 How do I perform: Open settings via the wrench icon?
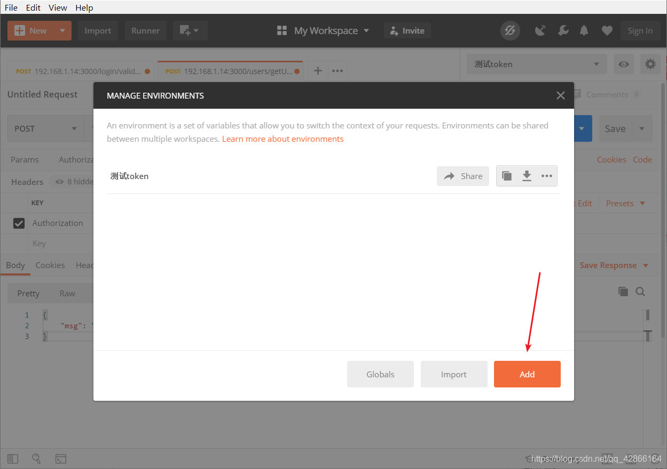[563, 31]
